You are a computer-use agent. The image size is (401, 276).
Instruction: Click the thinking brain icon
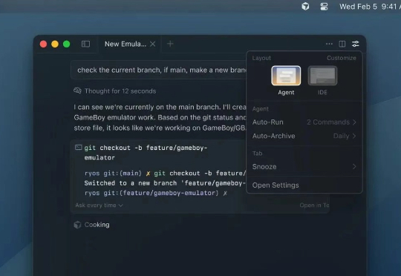[77, 91]
